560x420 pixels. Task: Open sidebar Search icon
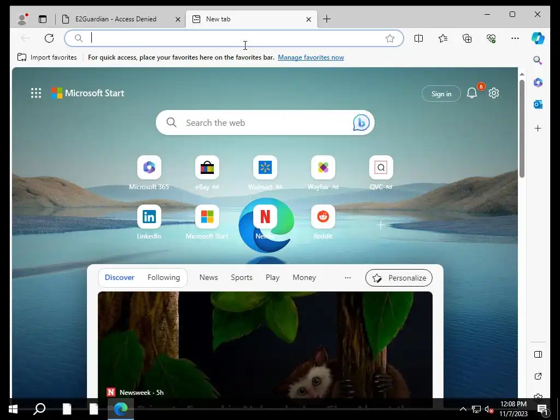click(538, 60)
